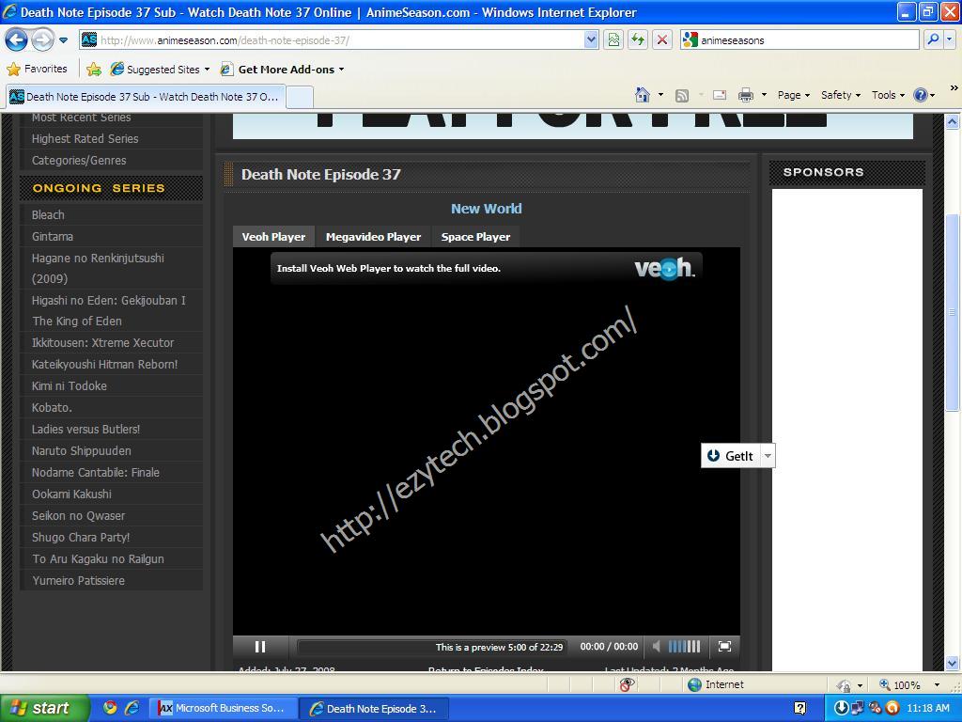Open the Suggested Sites dropdown

point(160,70)
